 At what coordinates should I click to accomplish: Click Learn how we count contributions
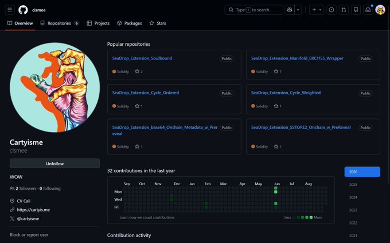[147, 217]
